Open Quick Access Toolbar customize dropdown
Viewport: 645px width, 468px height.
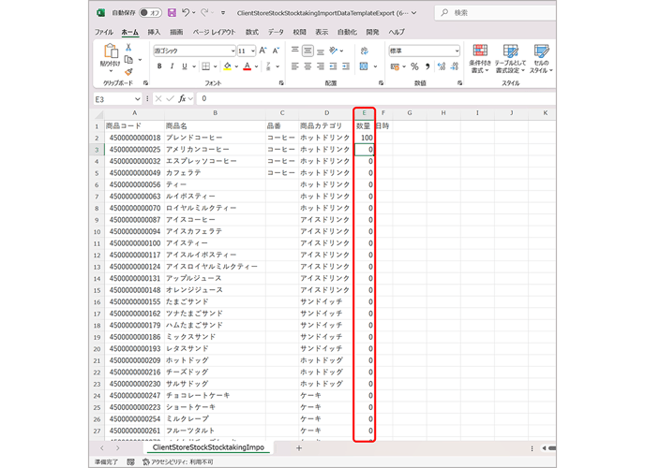[223, 13]
